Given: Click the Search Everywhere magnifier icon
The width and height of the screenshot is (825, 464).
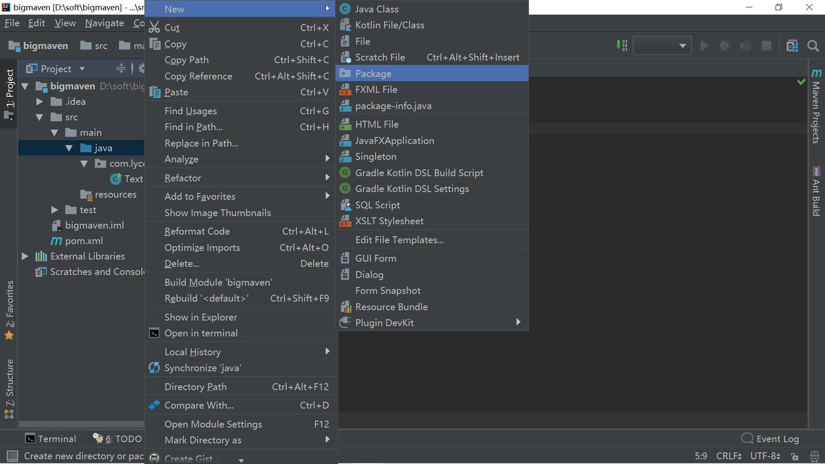Looking at the screenshot, I should pos(813,46).
